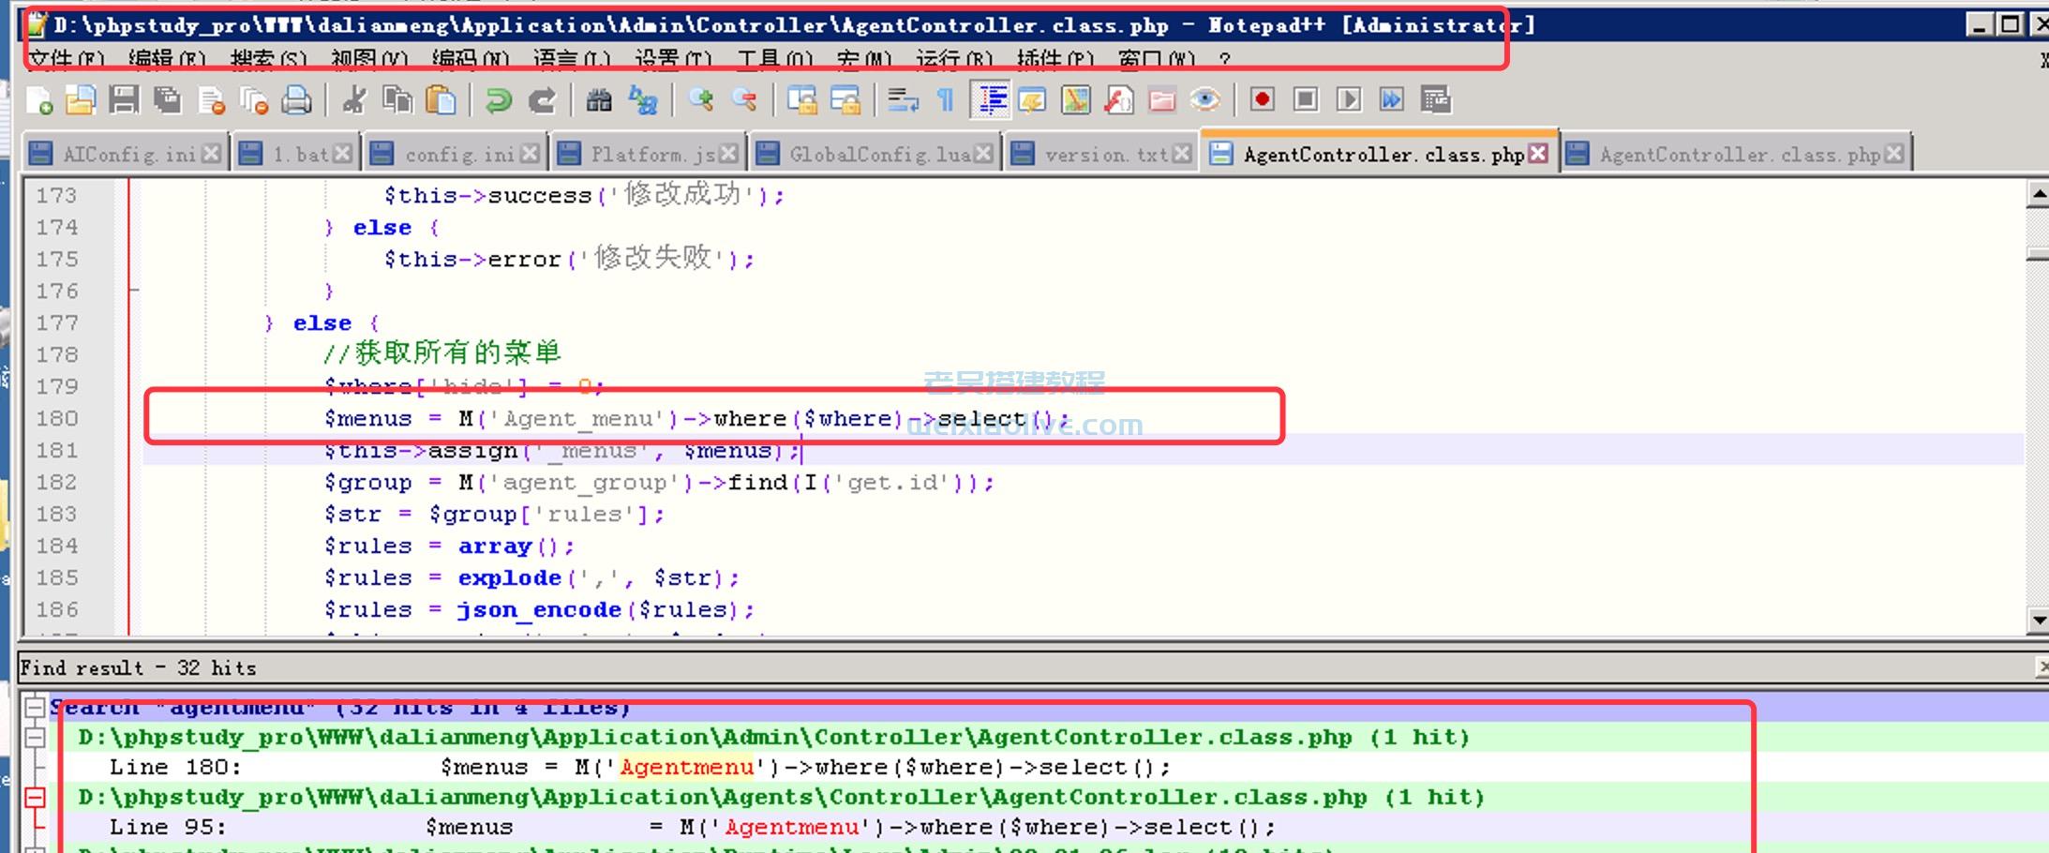Click the editor scrollbar up arrow
Screen dimensions: 2049x853
2038,195
